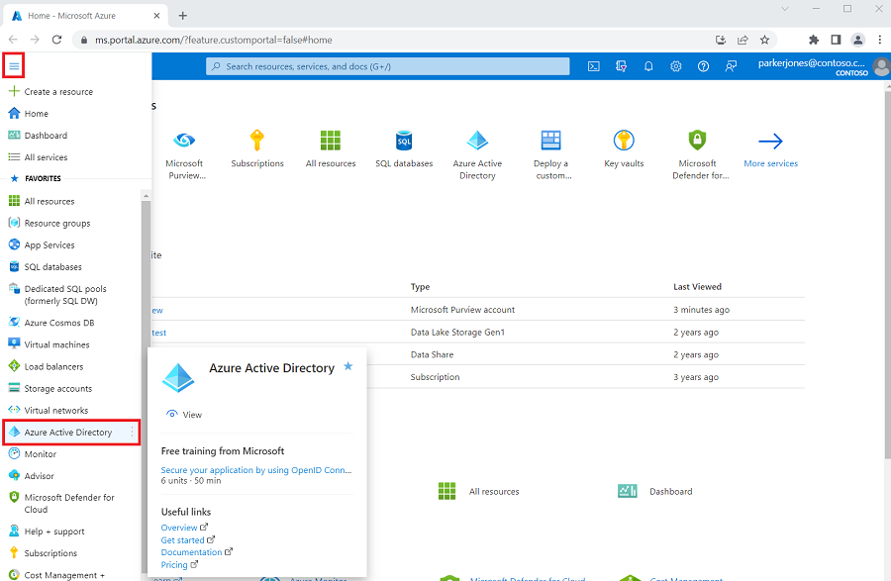Open Cloud Shell from the top bar
Screen dimensions: 891x581
coord(593,66)
